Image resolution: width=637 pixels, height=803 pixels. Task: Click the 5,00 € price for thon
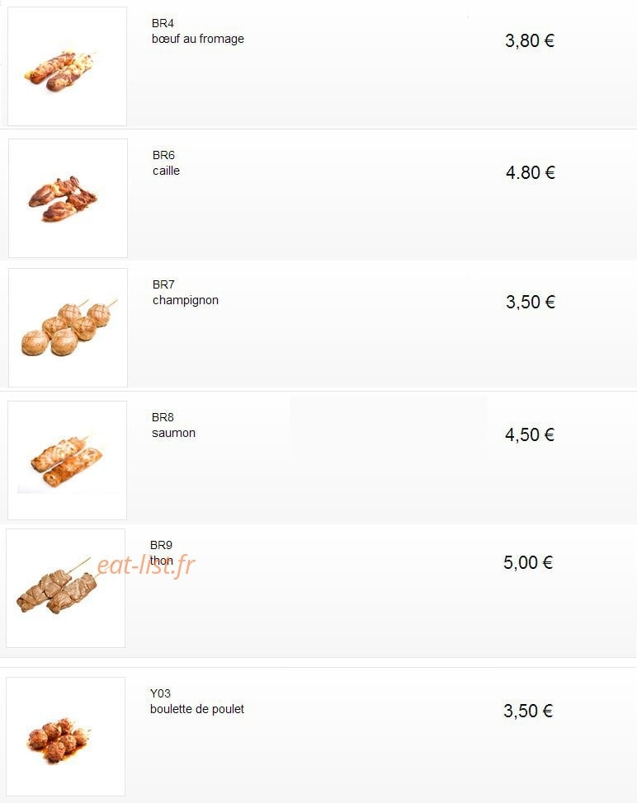(x=528, y=562)
